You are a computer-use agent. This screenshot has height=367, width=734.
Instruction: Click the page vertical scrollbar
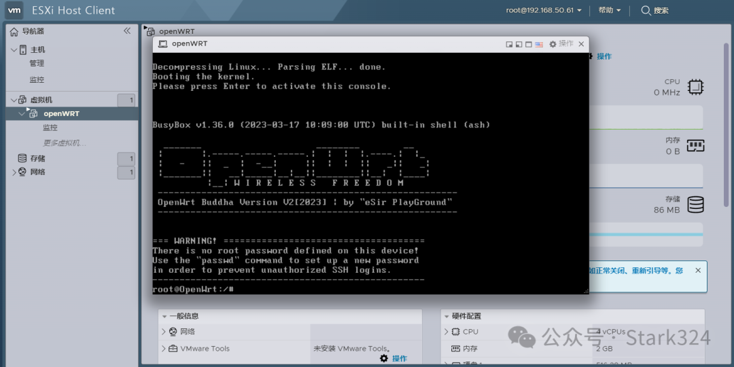click(x=726, y=125)
